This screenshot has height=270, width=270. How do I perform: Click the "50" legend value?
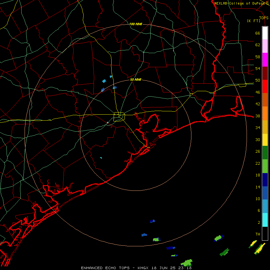[x=258, y=80]
